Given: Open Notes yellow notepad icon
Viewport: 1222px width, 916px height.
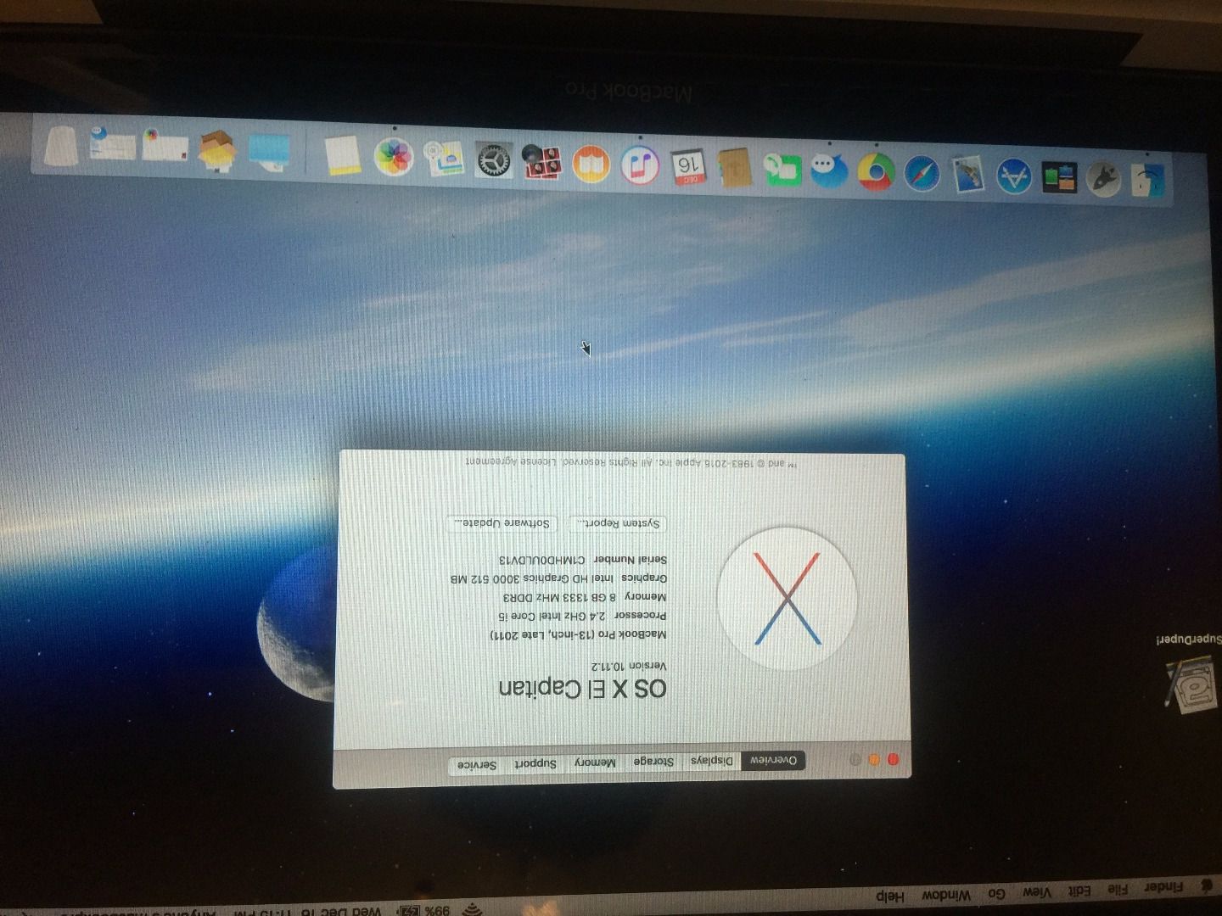Looking at the screenshot, I should point(343,155).
